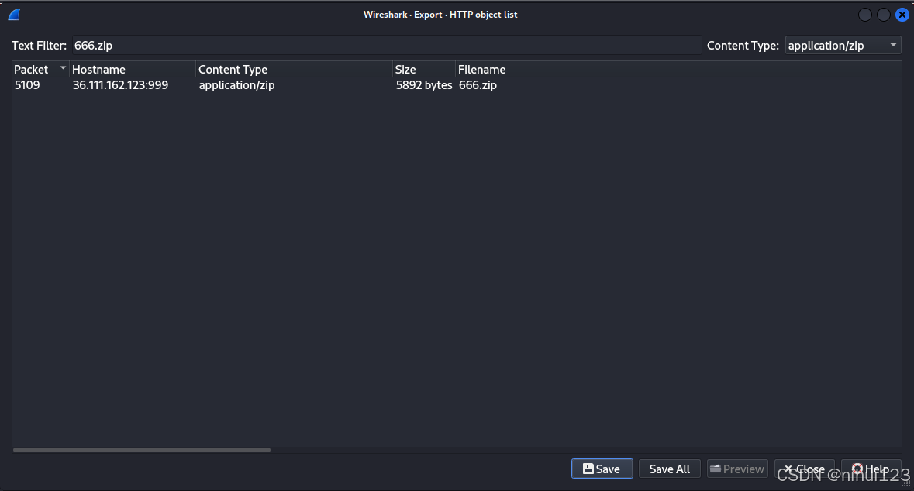Image resolution: width=914 pixels, height=491 pixels.
Task: Click hostname 36.111.162.123:999
Action: 120,85
